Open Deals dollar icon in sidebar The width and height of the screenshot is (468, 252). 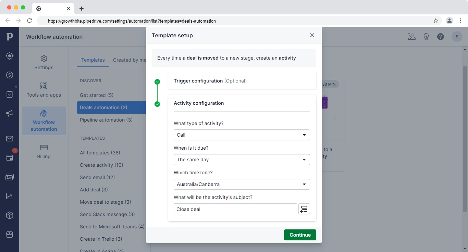point(10,75)
